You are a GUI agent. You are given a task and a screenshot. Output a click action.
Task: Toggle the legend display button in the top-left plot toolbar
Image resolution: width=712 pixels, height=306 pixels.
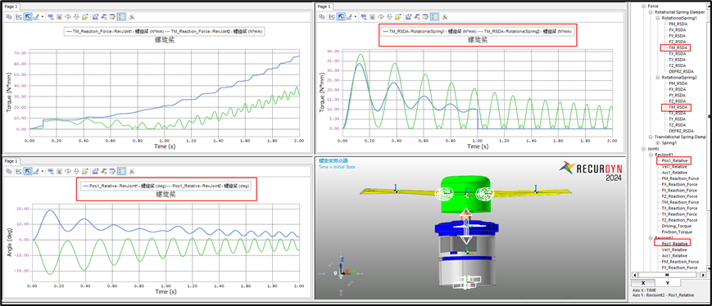coord(121,17)
